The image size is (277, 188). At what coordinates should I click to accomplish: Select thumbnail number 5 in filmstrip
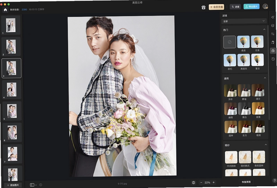[12, 111]
